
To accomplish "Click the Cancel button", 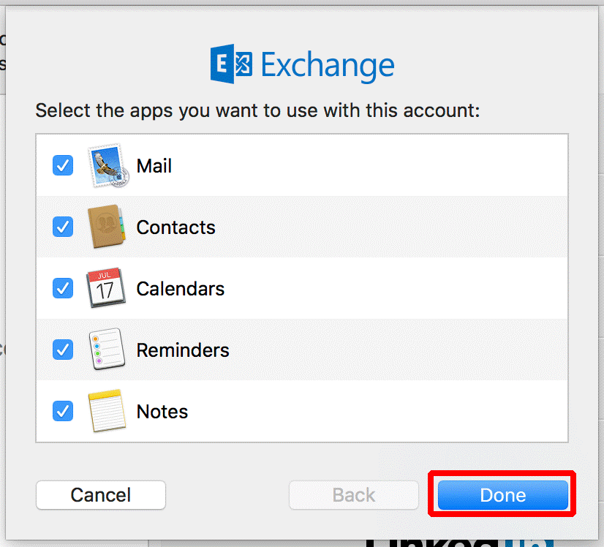I will click(101, 495).
